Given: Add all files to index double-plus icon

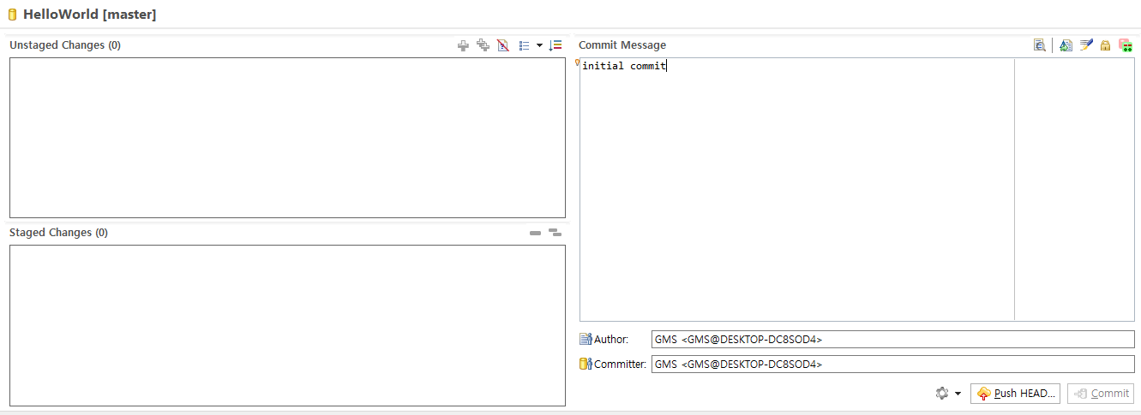Looking at the screenshot, I should (x=483, y=45).
